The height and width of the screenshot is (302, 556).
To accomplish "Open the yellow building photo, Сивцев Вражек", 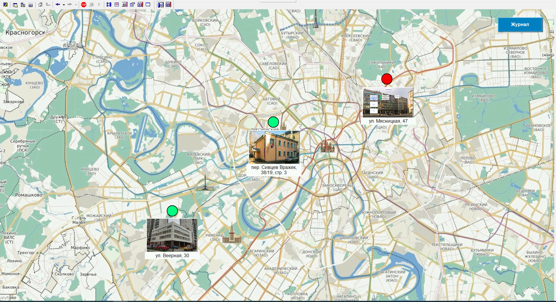I will tap(274, 147).
